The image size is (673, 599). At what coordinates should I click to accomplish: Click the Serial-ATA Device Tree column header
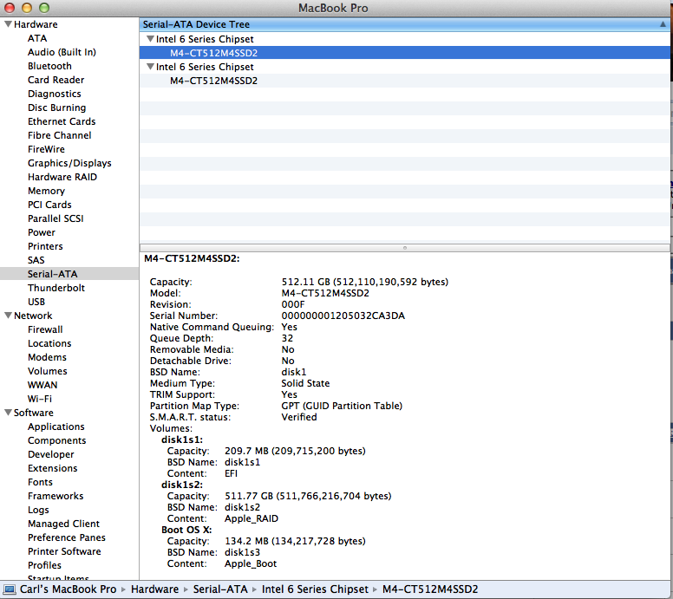click(x=405, y=24)
